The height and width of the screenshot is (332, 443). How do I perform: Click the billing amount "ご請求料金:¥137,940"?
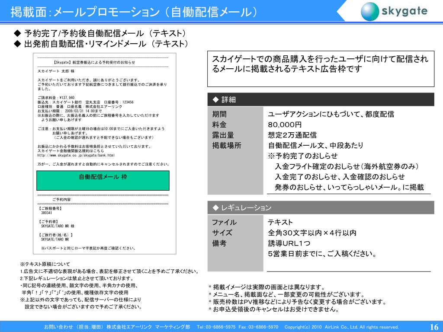pos(56,98)
